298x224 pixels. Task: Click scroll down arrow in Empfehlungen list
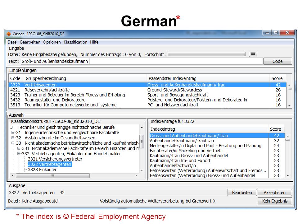coord(289,105)
